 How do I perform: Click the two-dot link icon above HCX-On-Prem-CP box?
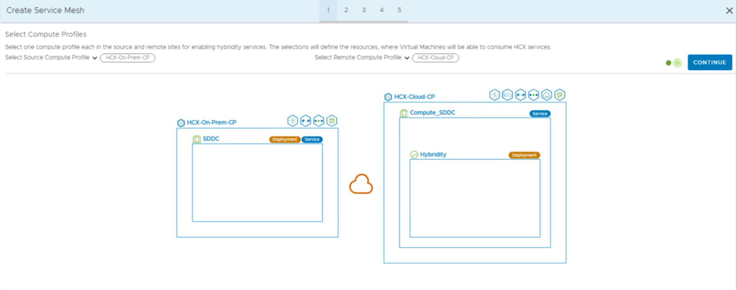[x=305, y=121]
